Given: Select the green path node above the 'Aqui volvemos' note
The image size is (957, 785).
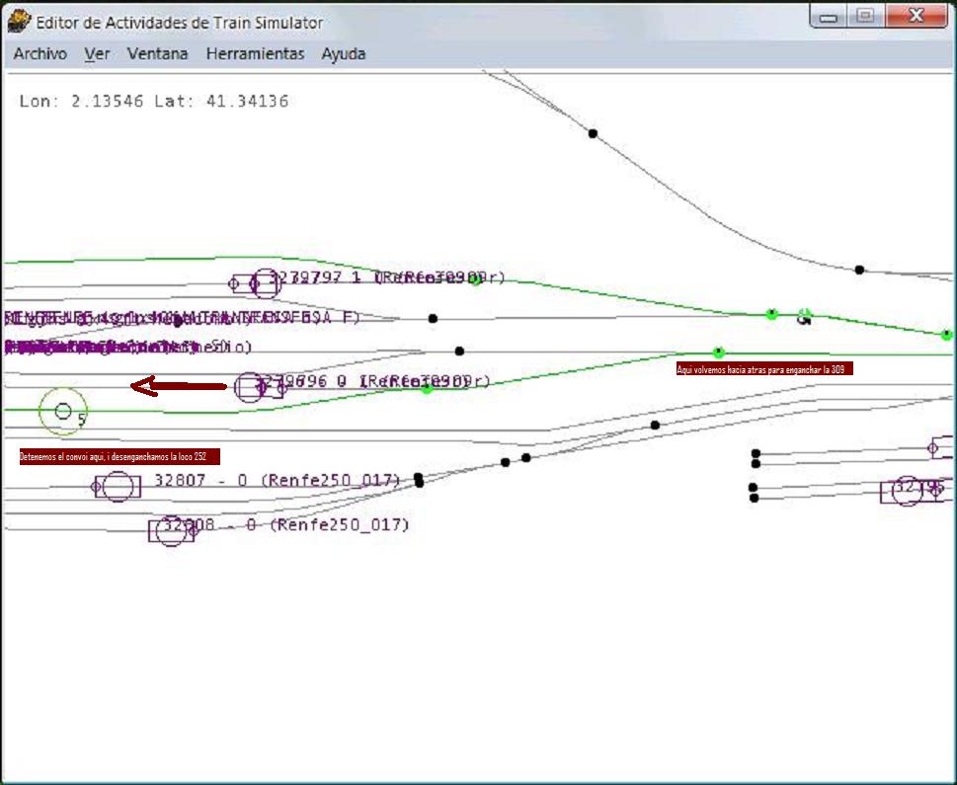Looking at the screenshot, I should [718, 353].
